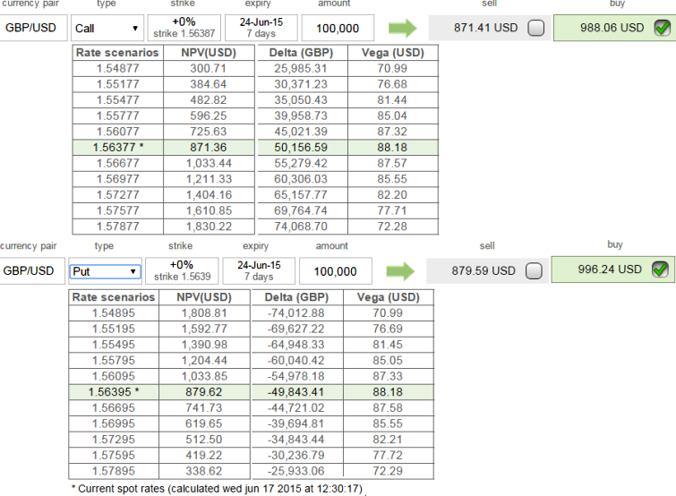This screenshot has height=496, width=676.
Task: Click Vega value 87.33
Action: coord(388,376)
